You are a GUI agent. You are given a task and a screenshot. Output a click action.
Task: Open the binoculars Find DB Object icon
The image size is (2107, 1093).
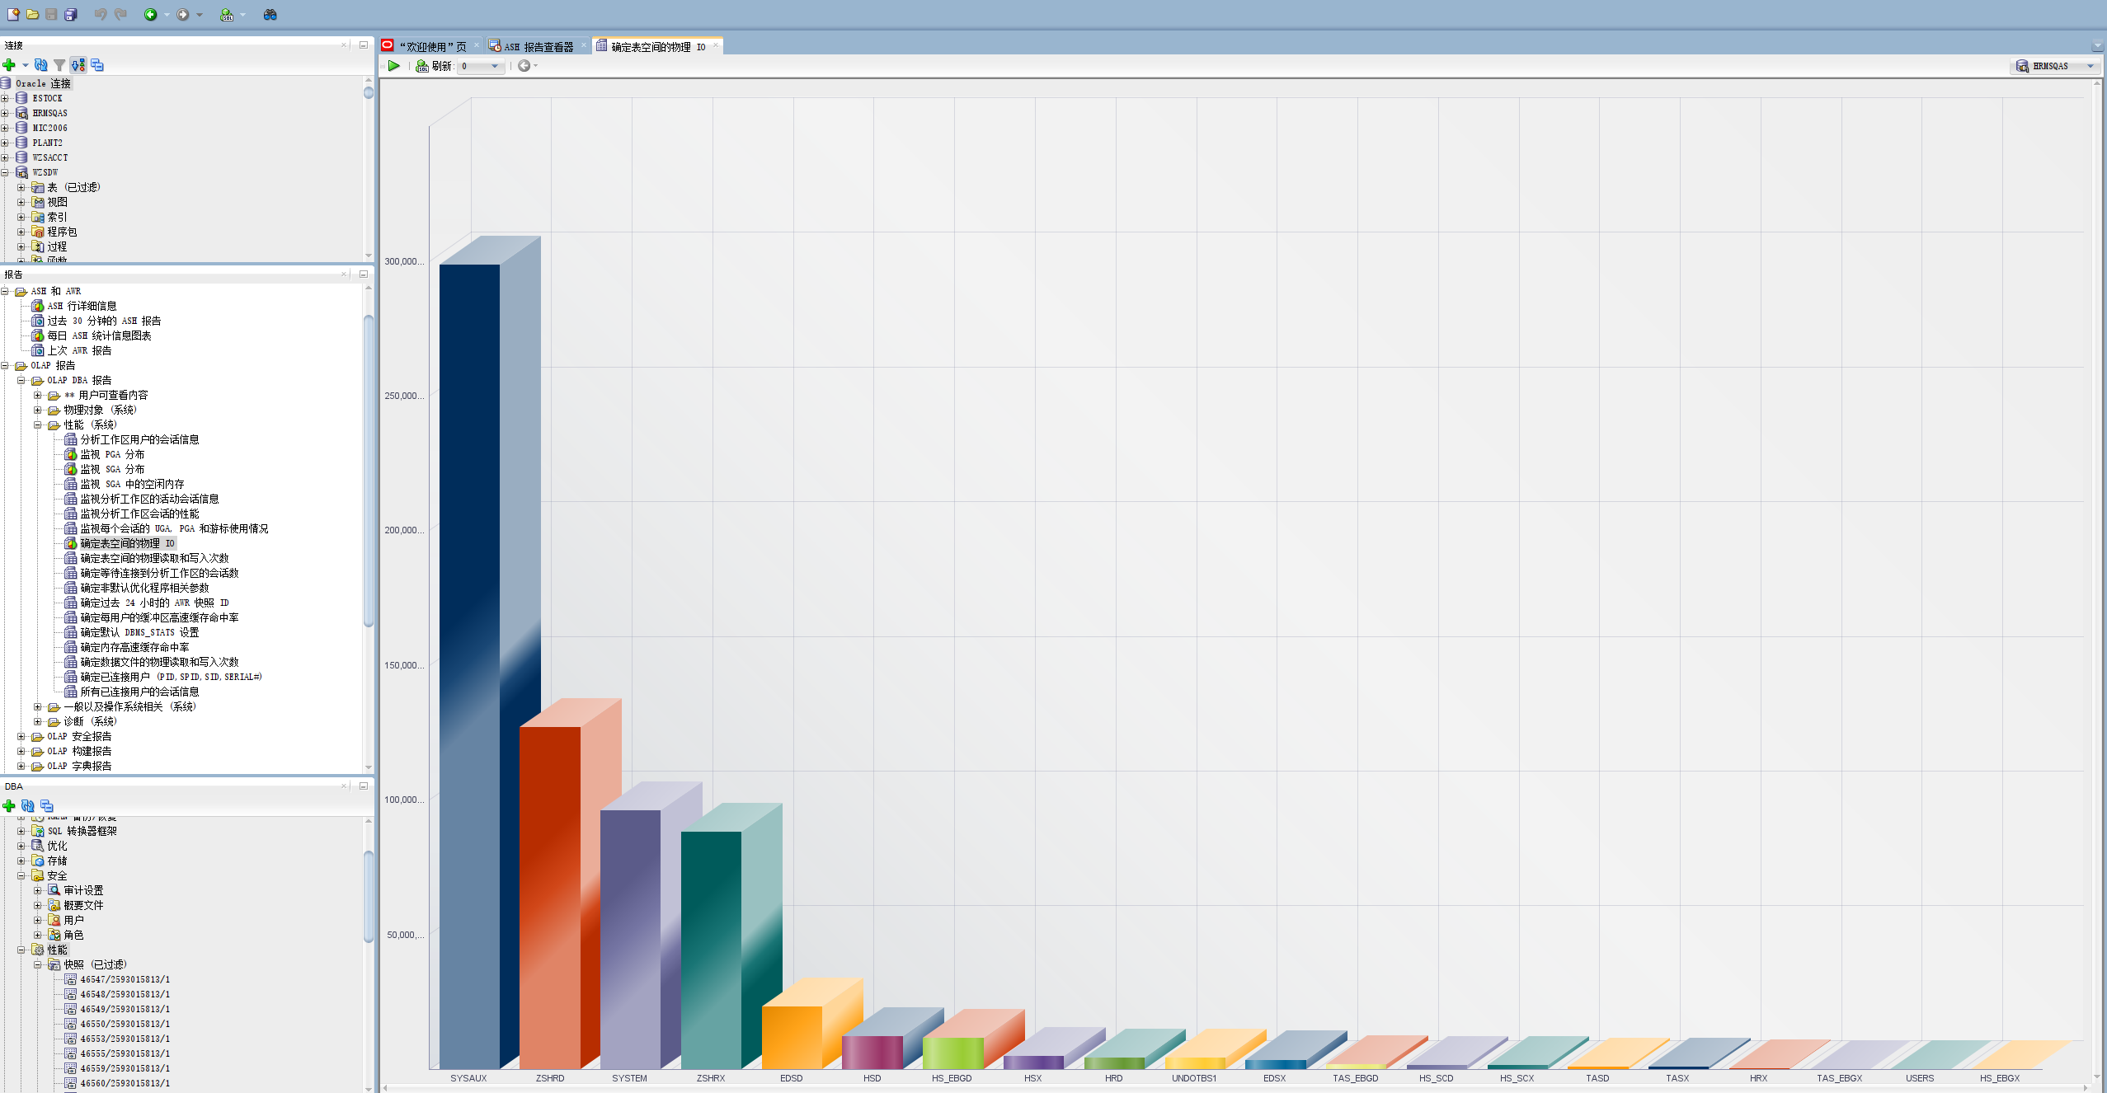pyautogui.click(x=270, y=14)
